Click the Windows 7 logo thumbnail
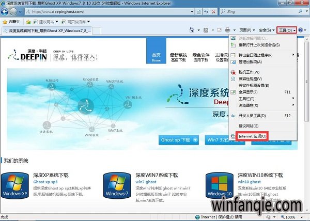 117,185
